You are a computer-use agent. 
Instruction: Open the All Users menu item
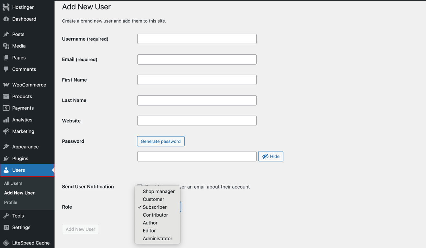(x=13, y=183)
